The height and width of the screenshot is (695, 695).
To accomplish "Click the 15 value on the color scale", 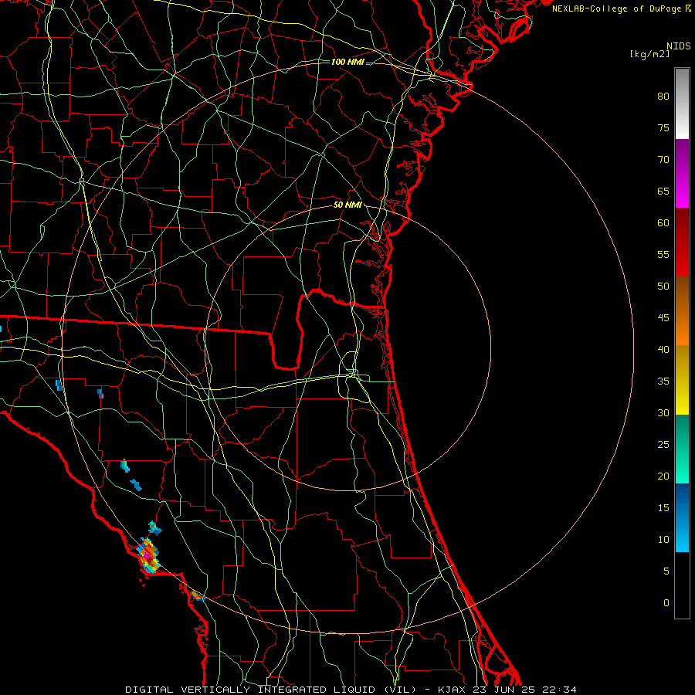I will (x=663, y=508).
